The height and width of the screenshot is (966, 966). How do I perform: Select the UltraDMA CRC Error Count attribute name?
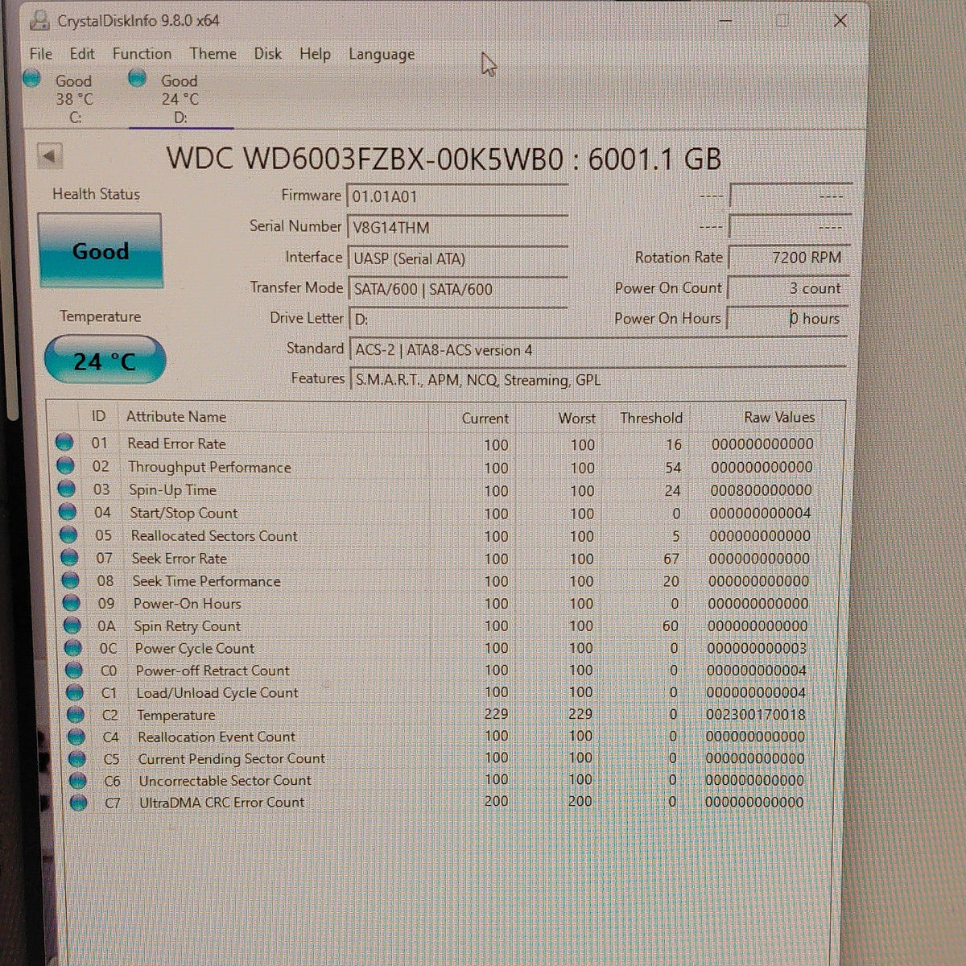point(221,803)
